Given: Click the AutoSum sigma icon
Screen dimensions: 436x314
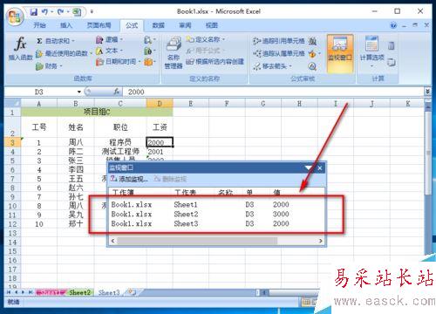Looking at the screenshot, I should coord(39,41).
